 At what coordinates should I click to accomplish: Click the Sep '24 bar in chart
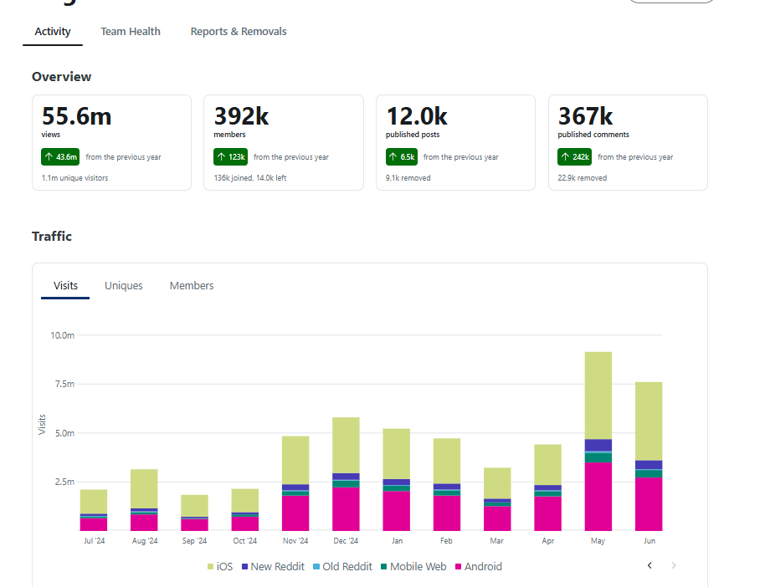(195, 513)
